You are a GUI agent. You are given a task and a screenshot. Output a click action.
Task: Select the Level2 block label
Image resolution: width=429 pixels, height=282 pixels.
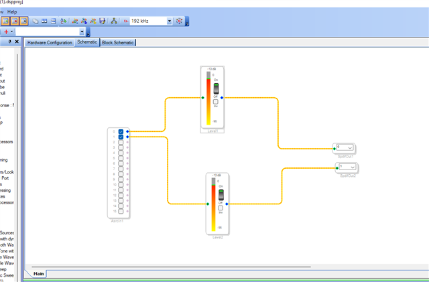(217, 237)
